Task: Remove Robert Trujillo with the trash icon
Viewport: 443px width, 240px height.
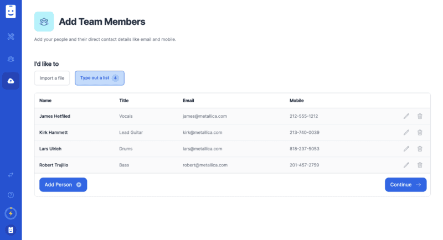Action: point(420,165)
